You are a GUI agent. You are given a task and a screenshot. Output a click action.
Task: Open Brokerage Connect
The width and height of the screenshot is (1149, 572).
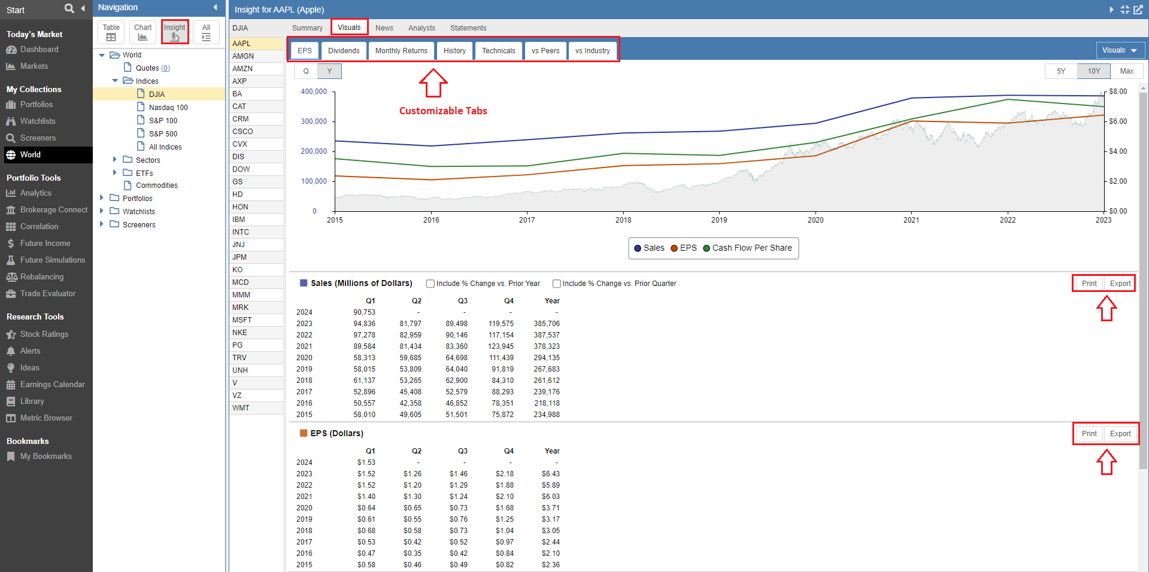[x=54, y=210]
